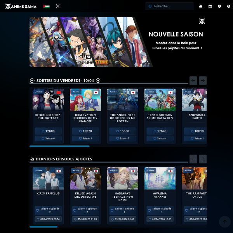Go to next day's releases circled arrow
Viewport: 233px width, 233px height.
coord(98,80)
